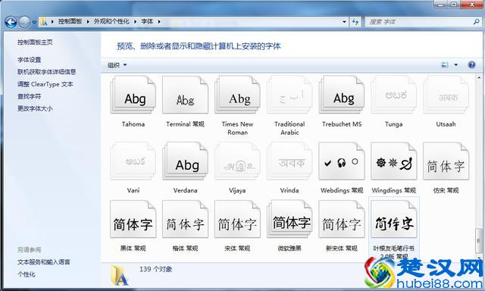The width and height of the screenshot is (485, 291).
Task: Open 控制面板主页 link
Action: [35, 42]
